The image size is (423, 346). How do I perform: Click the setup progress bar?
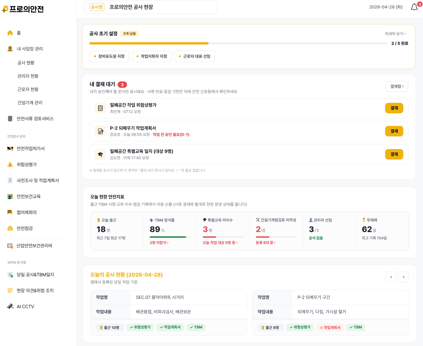(238, 43)
